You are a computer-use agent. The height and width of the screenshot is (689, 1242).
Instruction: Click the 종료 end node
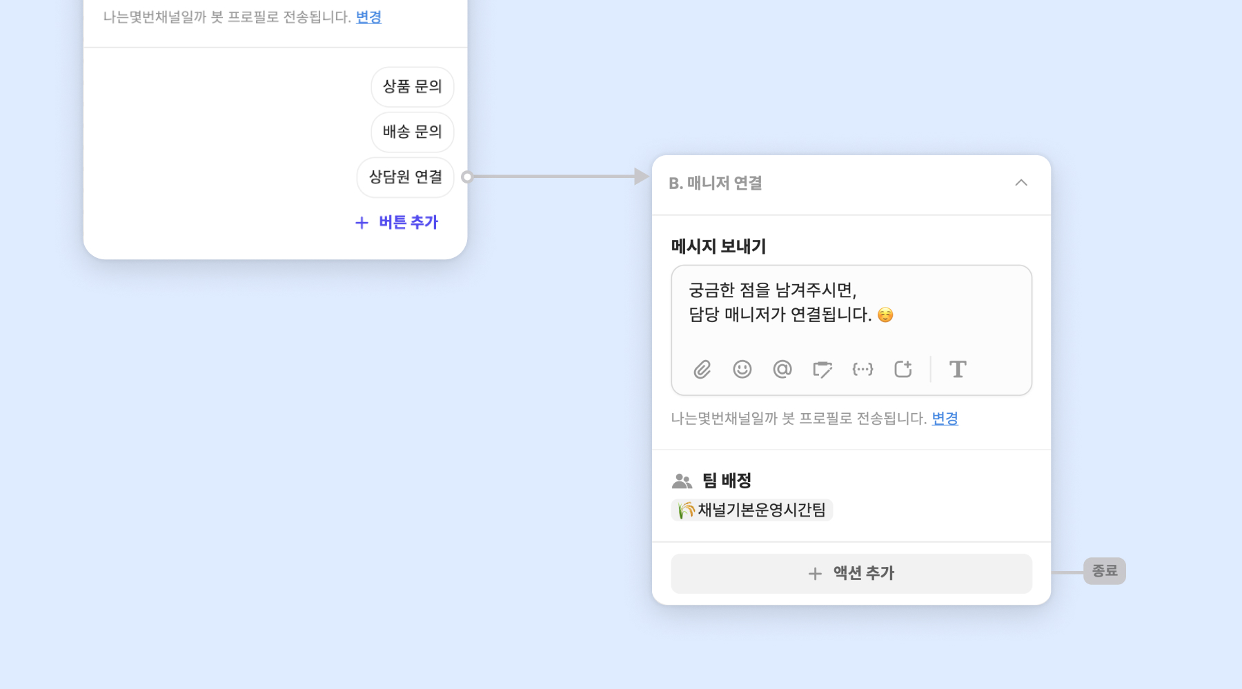click(x=1104, y=571)
